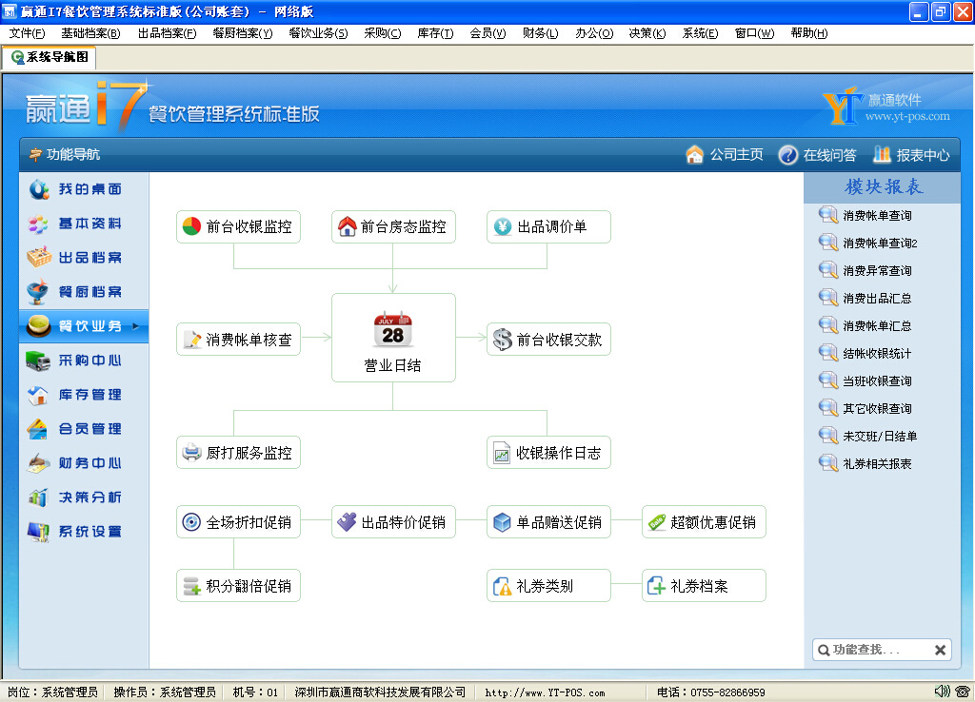Open 礼券类别 module
The image size is (975, 702).
click(548, 585)
